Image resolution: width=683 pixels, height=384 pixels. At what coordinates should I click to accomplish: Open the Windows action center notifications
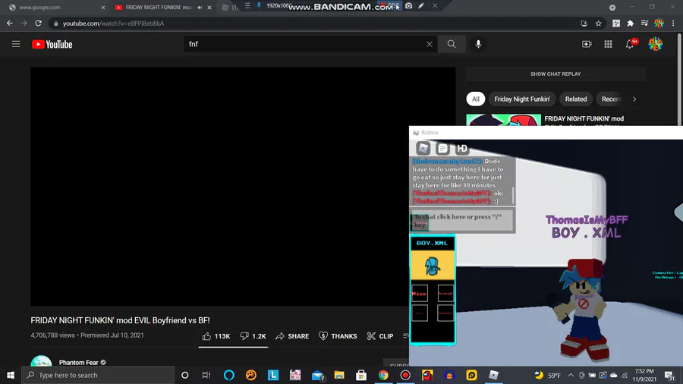669,375
